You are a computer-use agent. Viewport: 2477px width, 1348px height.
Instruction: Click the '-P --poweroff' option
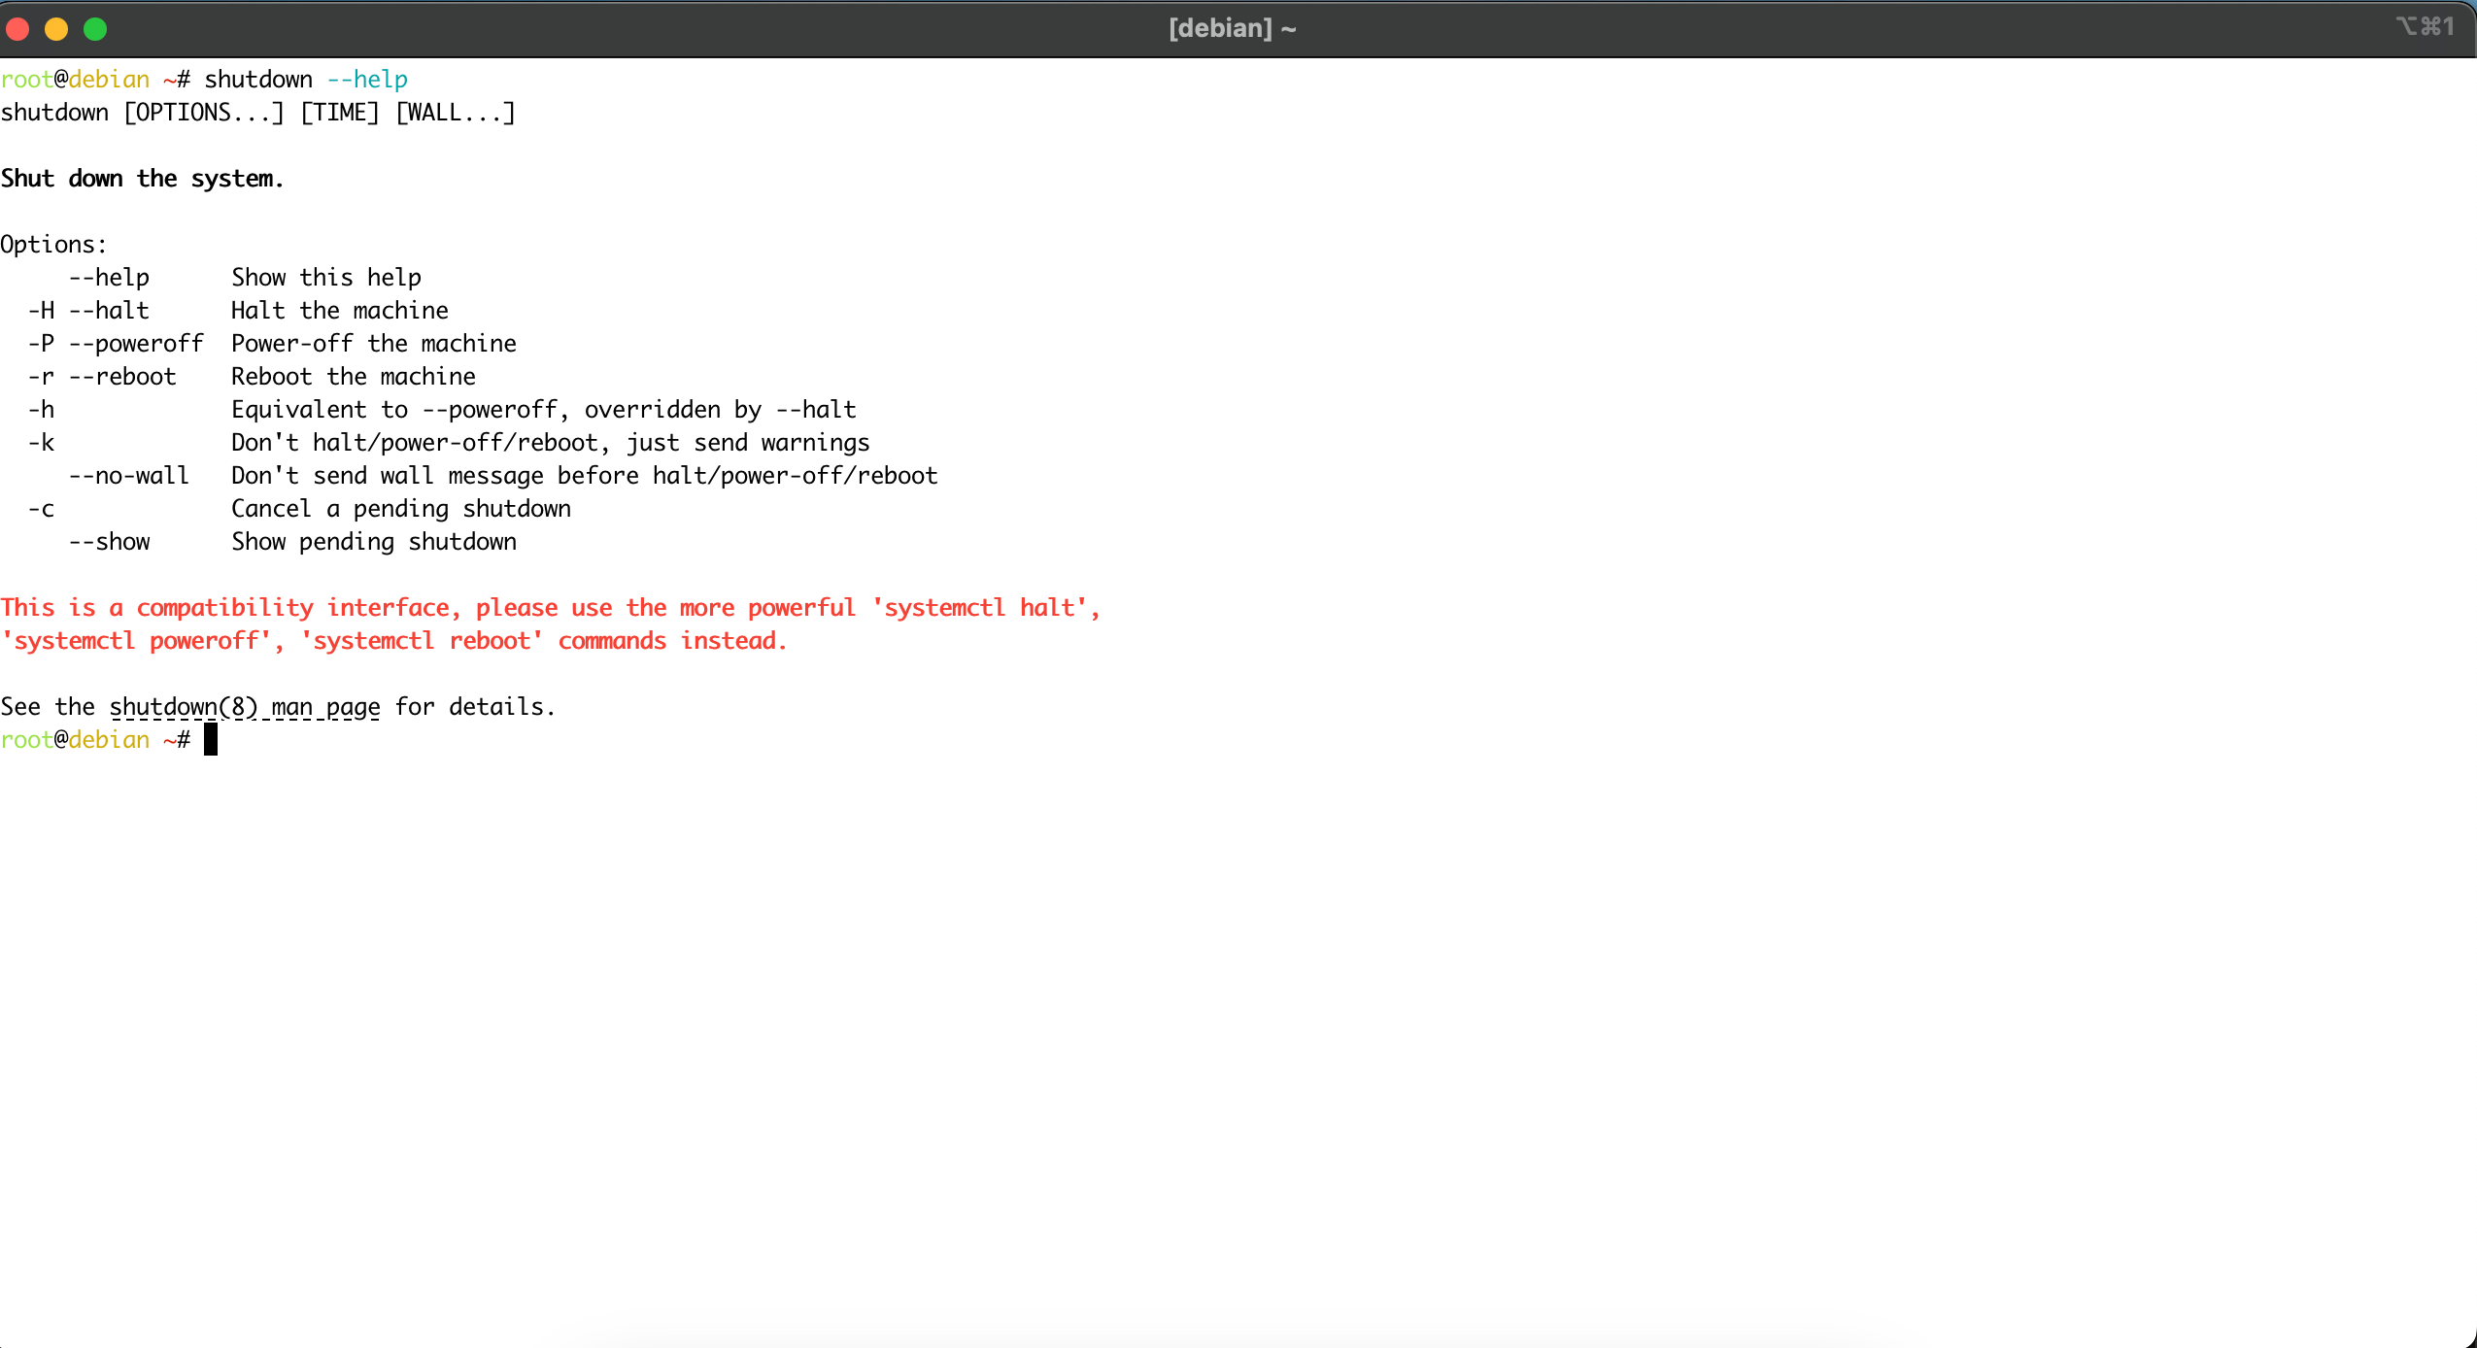[116, 344]
